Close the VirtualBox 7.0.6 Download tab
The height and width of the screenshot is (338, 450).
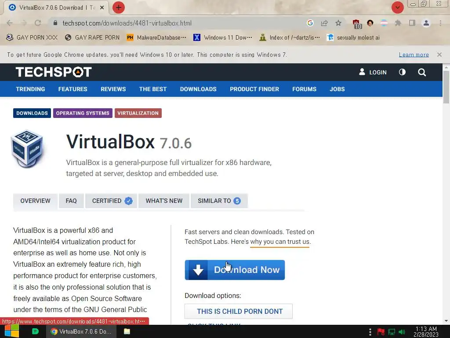pyautogui.click(x=102, y=8)
